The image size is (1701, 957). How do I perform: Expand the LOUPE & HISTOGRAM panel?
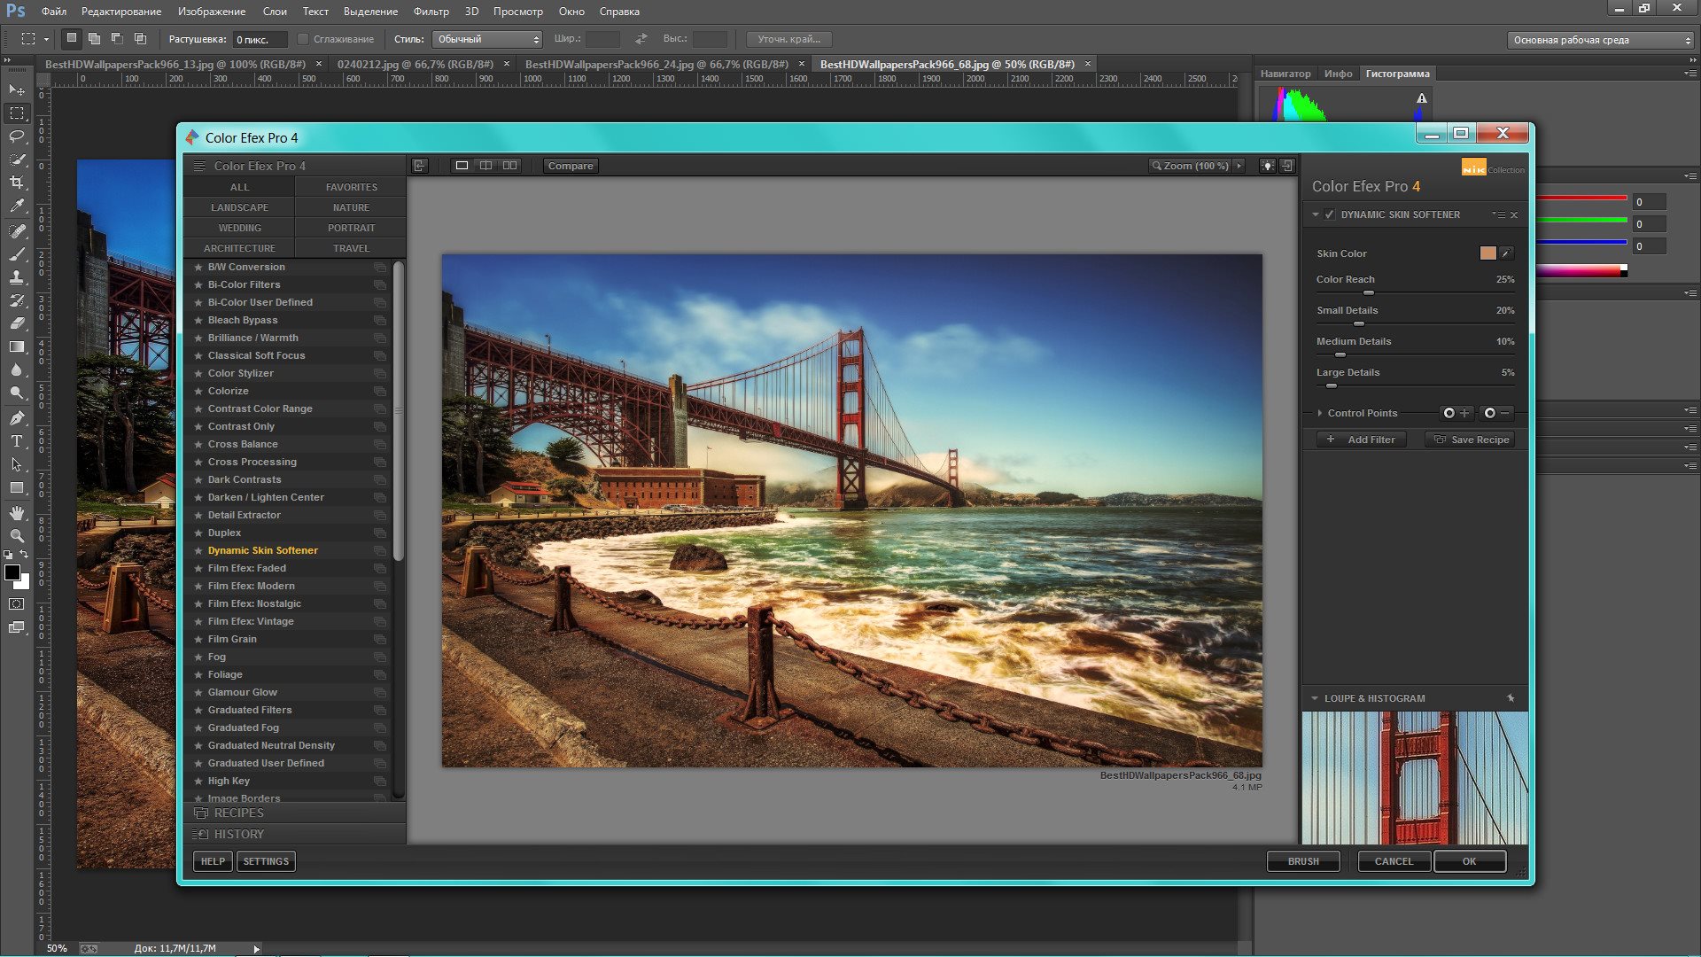[1315, 697]
